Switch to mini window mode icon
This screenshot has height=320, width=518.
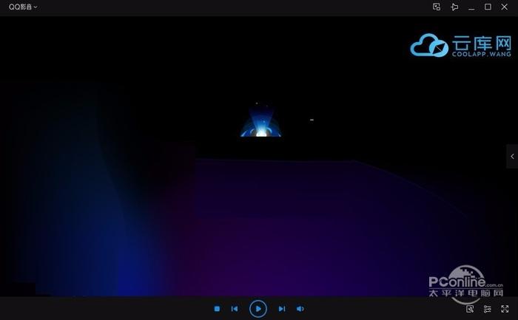pyautogui.click(x=437, y=7)
